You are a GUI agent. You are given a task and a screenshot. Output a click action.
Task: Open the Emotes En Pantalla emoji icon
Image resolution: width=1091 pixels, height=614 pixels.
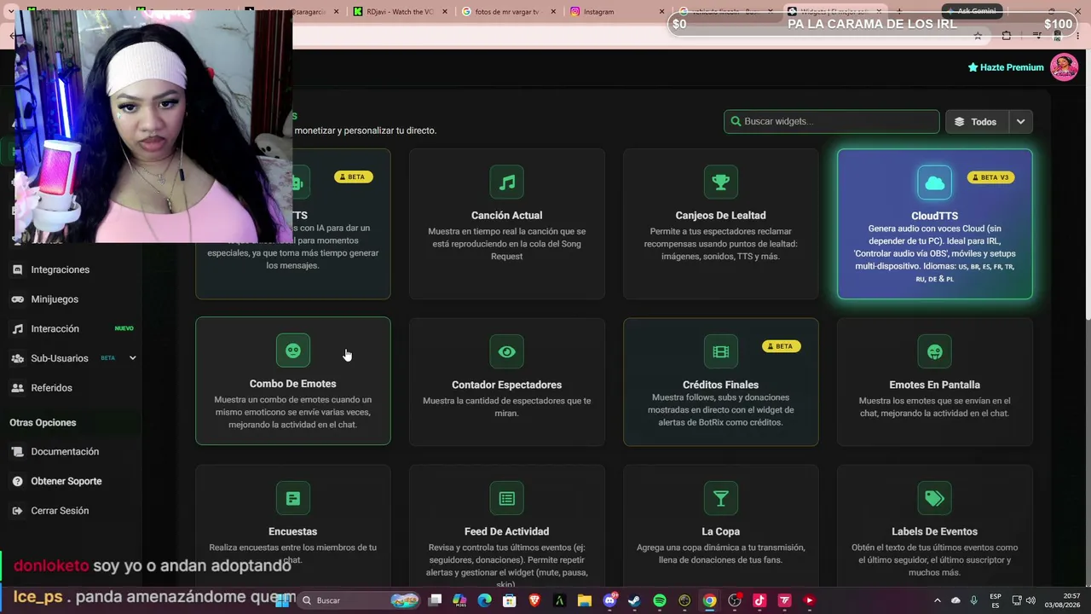coord(935,351)
